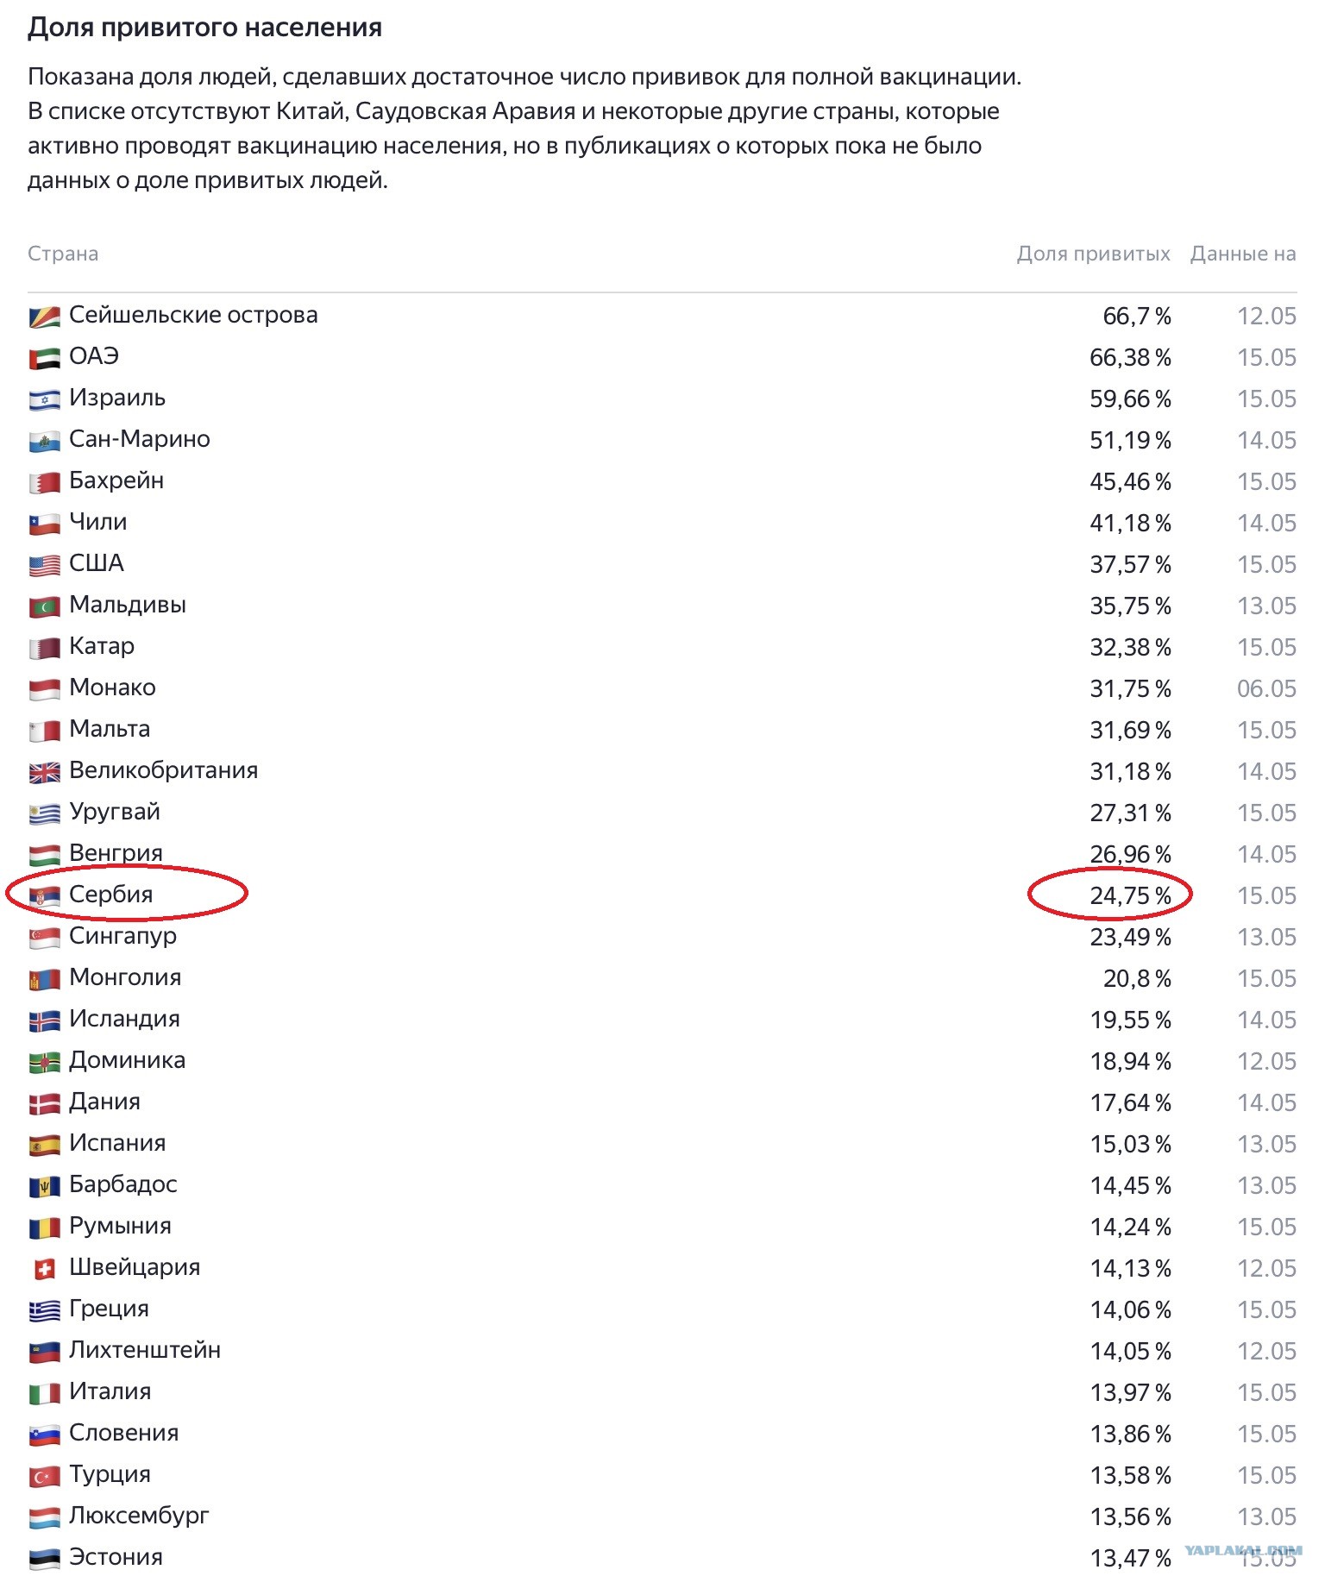Click the Israel flag icon
The width and height of the screenshot is (1325, 1576).
[x=45, y=399]
